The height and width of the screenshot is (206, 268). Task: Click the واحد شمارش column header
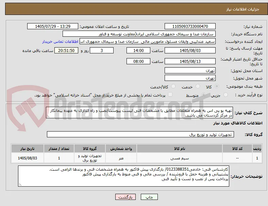pyautogui.click(x=121, y=149)
